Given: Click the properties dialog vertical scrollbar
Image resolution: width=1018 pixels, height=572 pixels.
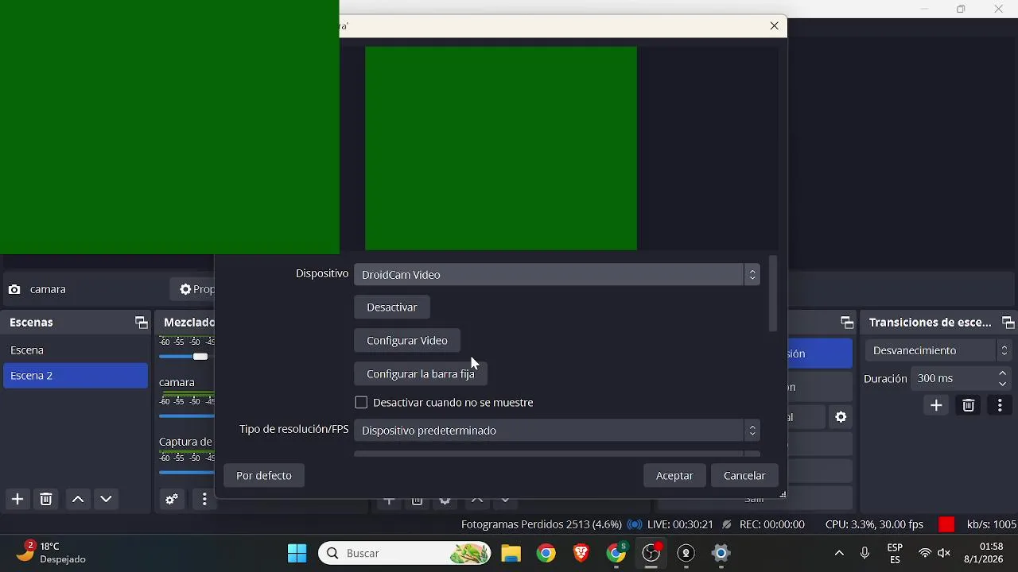Looking at the screenshot, I should (x=772, y=295).
